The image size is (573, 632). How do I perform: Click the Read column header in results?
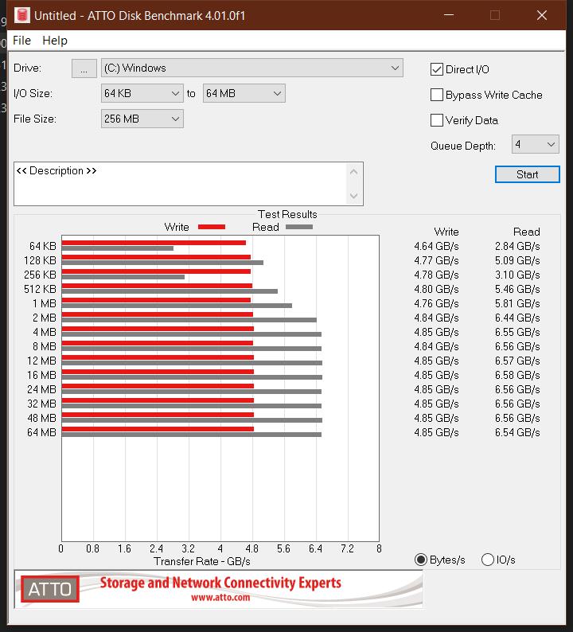click(x=527, y=232)
